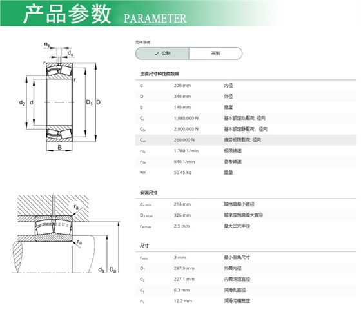Click the B 140 mm width row

click(x=246, y=107)
